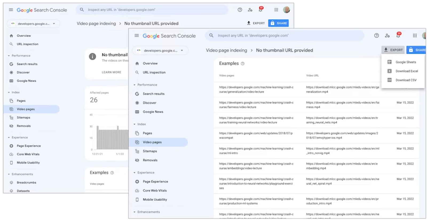Click profile avatar in back window
Image resolution: width=427 pixels, height=224 pixels.
point(286,10)
